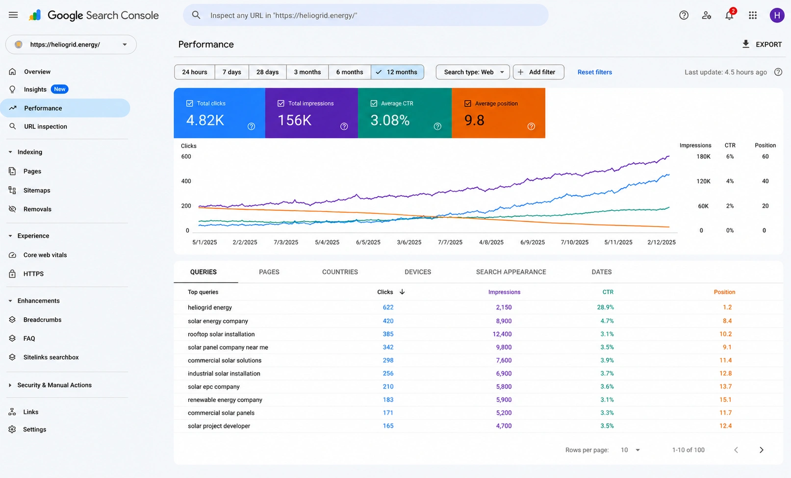Click the help question mark icon in header
This screenshot has width=791, height=478.
[x=684, y=15]
